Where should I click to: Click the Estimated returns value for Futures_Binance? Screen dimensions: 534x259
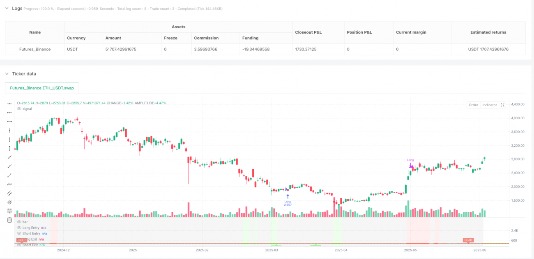click(x=488, y=49)
